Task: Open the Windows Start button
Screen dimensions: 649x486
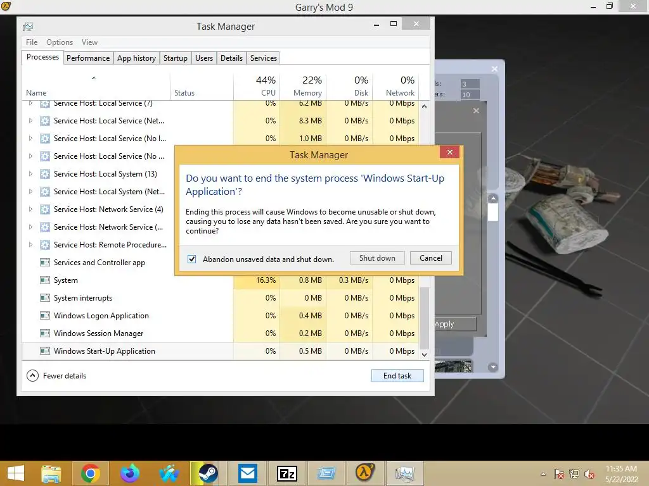Action: pos(16,473)
